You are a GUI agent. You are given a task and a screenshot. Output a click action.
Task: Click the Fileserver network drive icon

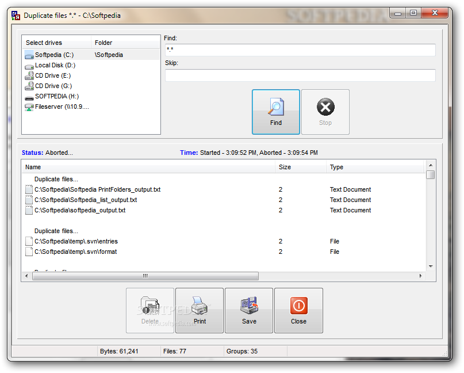point(29,107)
